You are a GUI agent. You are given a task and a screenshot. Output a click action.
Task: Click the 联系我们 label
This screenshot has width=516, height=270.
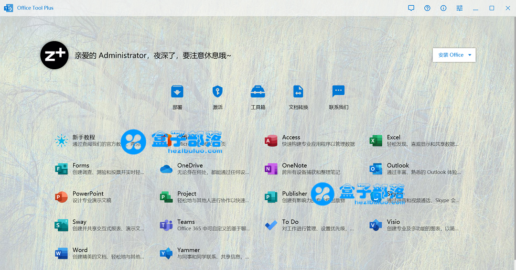pyautogui.click(x=339, y=108)
